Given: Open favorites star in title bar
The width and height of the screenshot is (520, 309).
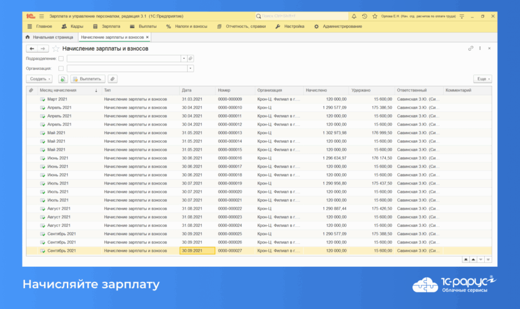Looking at the screenshot, I should pos(374,16).
